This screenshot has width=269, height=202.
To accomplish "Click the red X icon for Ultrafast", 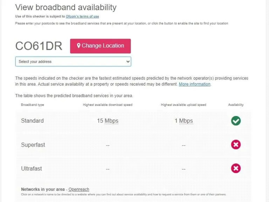I will (236, 168).
